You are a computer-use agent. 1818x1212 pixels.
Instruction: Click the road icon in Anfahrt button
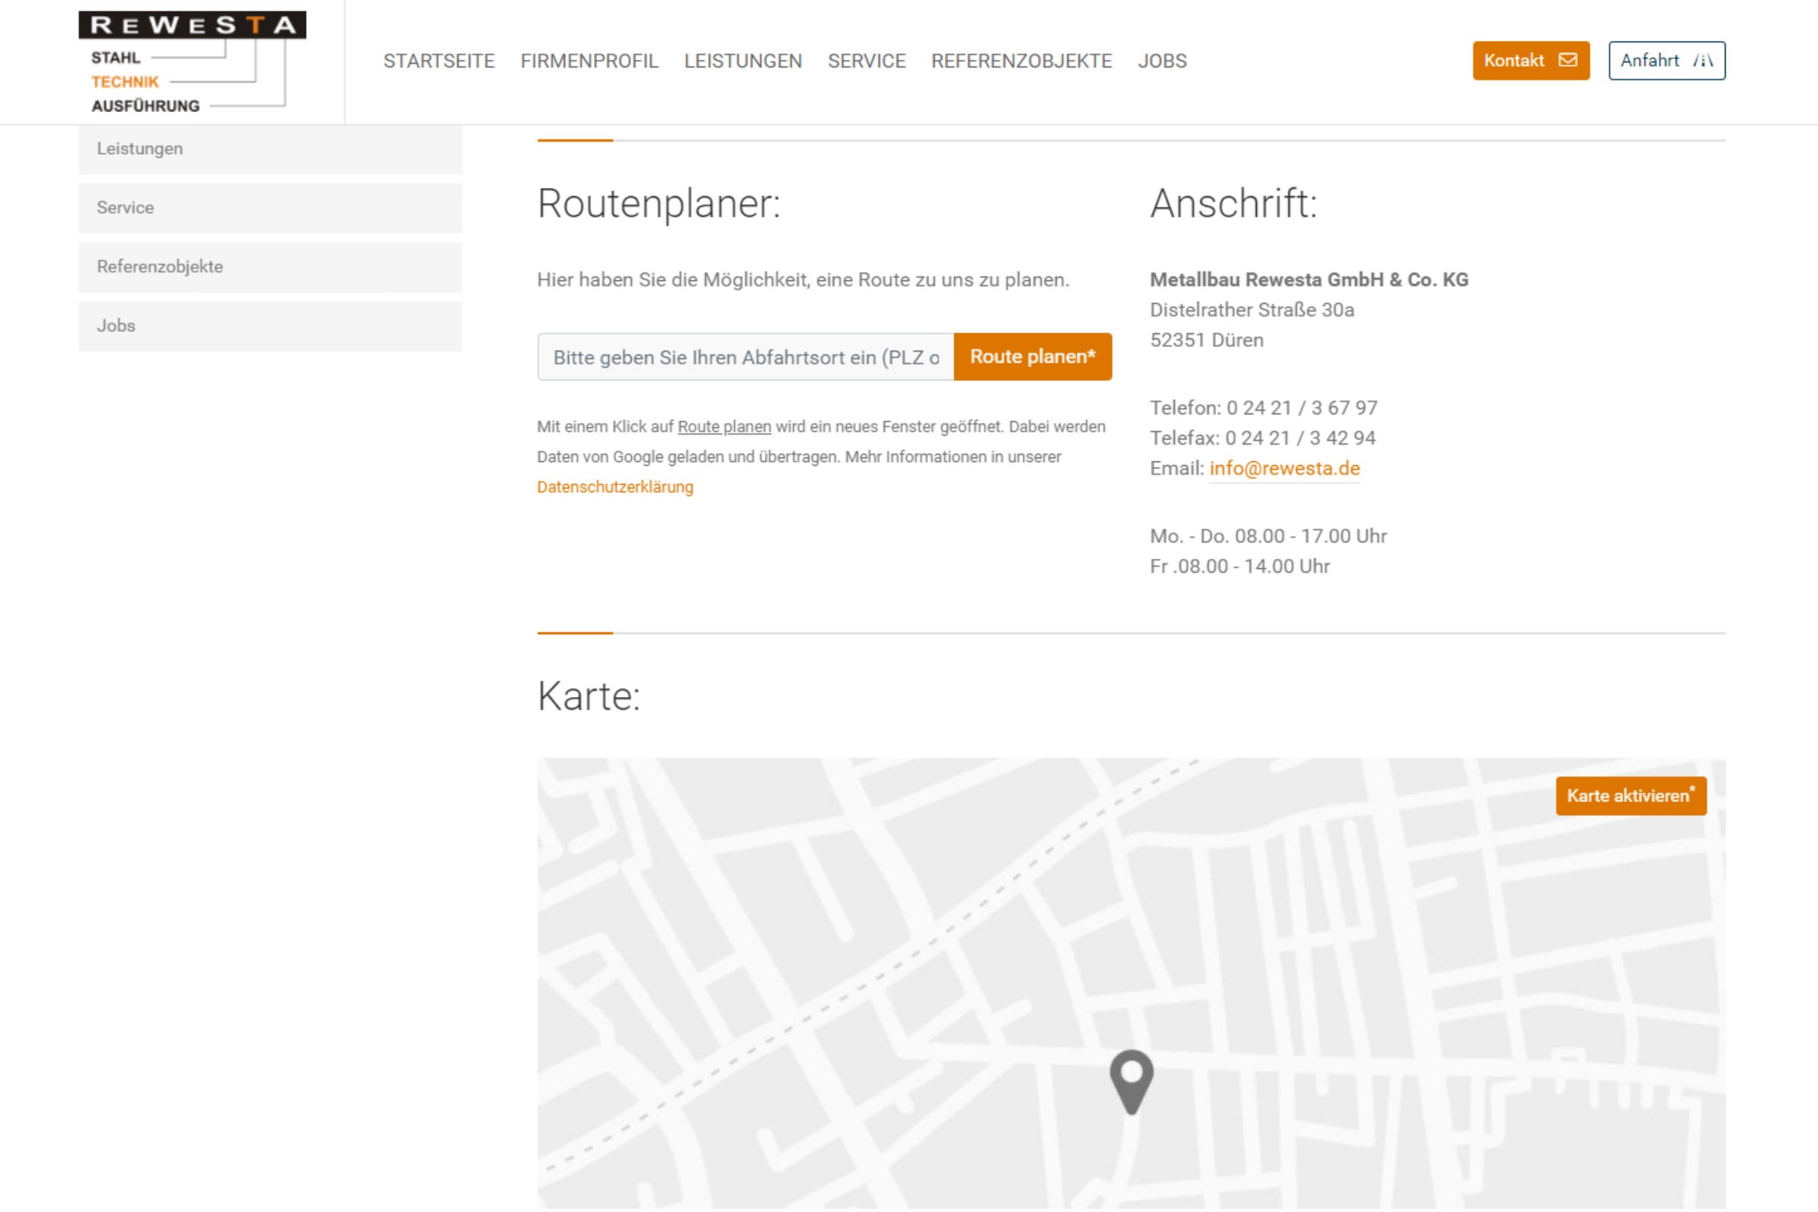tap(1703, 61)
